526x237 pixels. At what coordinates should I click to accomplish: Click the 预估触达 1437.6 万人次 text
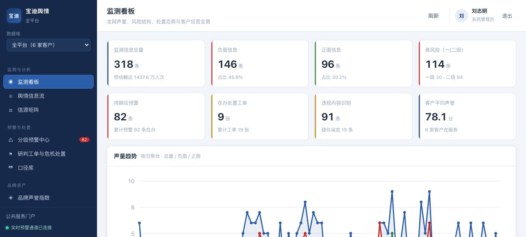tap(139, 77)
